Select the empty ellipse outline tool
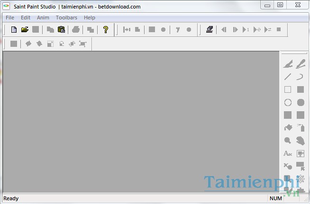Screen dimensions: 310x204 (288, 102)
